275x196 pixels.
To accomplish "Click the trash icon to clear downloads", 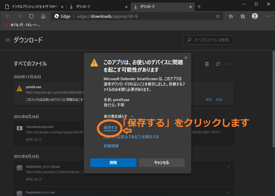I will 207,64.
